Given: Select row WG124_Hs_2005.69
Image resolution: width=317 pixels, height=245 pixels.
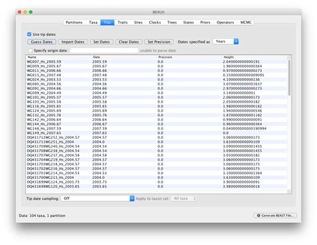Looking at the screenshot, I should pyautogui.click(x=156, y=111).
